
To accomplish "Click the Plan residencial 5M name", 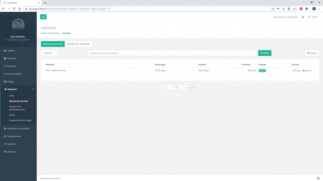I will click(x=56, y=70).
